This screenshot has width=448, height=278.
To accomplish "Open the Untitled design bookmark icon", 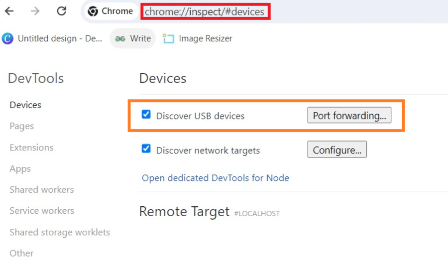I will click(7, 38).
